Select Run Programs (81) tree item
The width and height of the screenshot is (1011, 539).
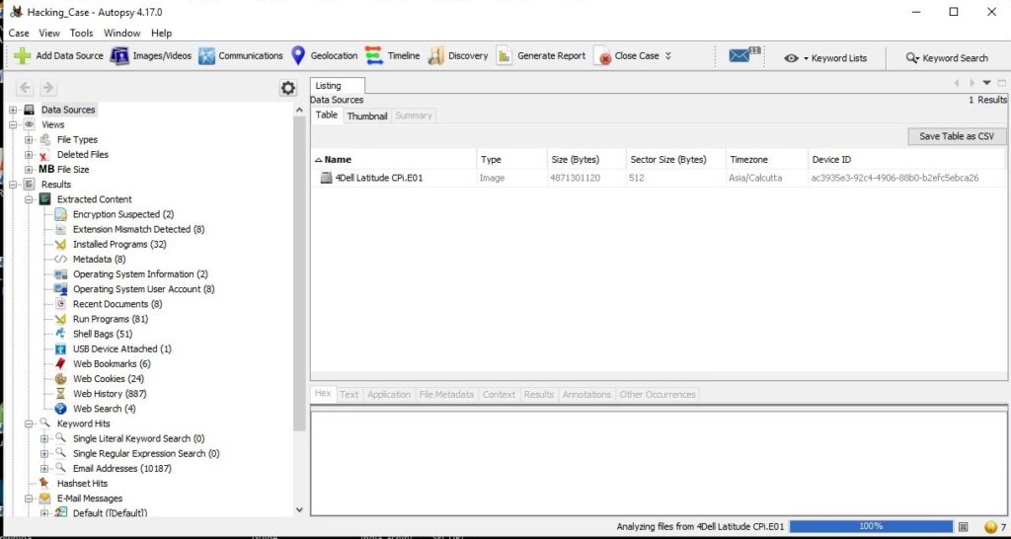point(111,319)
